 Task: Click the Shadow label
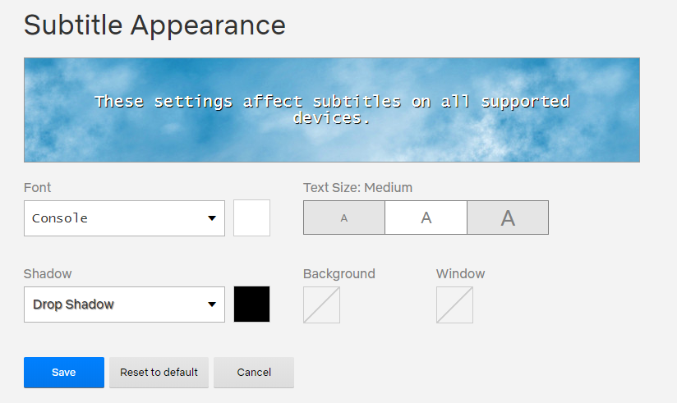[x=48, y=273]
